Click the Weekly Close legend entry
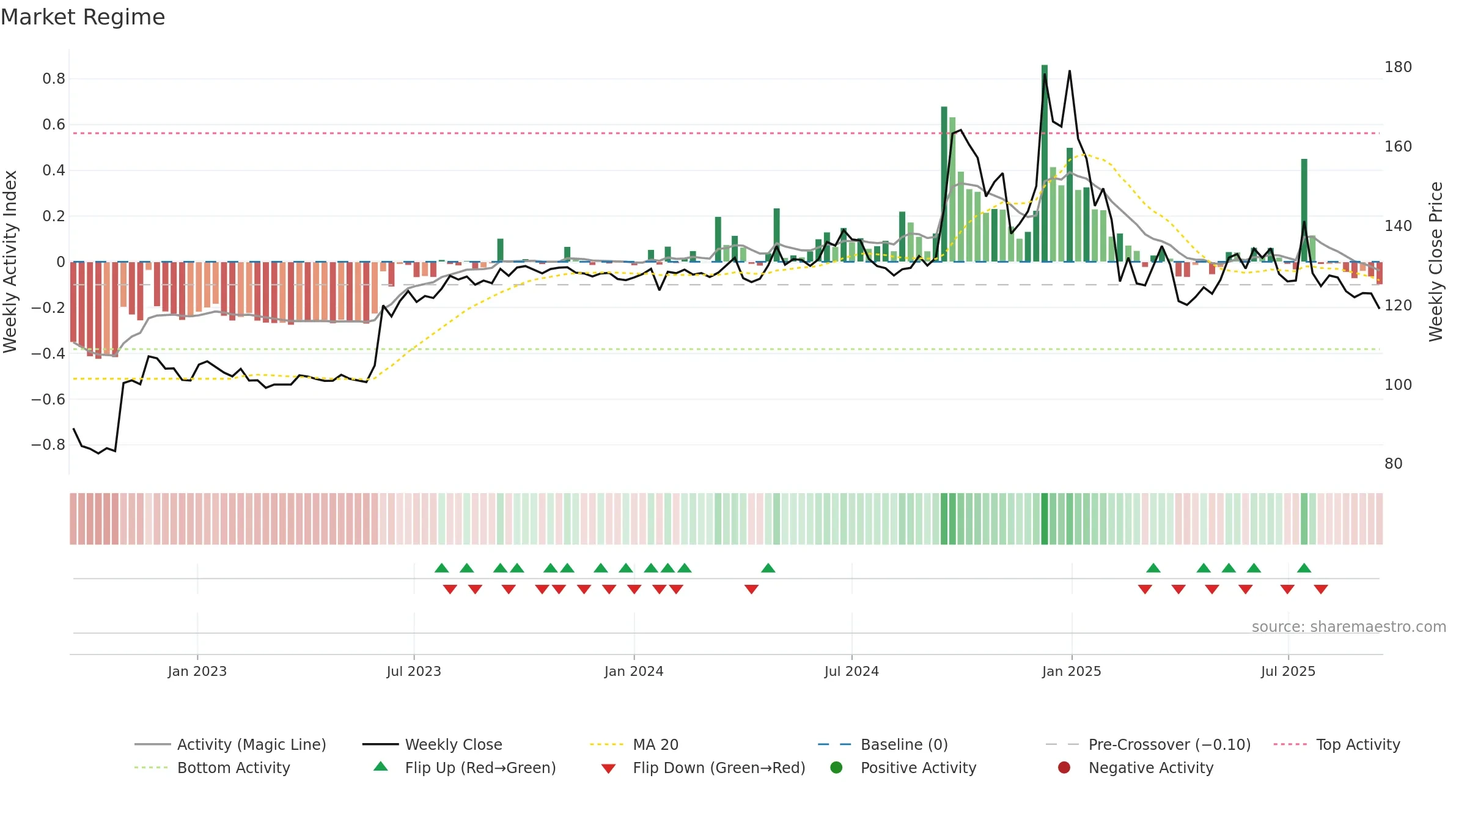 (432, 744)
